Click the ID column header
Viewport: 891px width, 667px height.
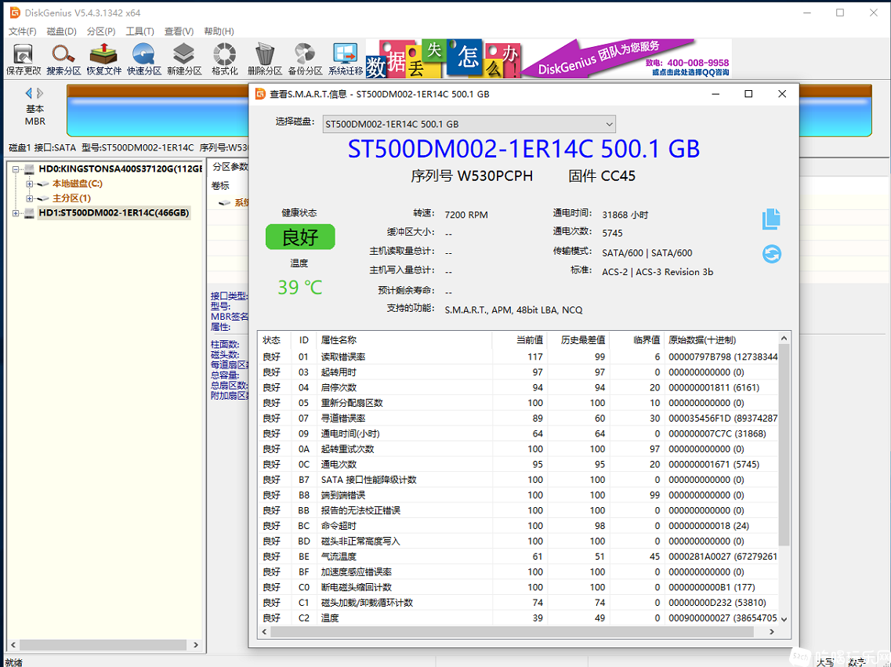304,339
